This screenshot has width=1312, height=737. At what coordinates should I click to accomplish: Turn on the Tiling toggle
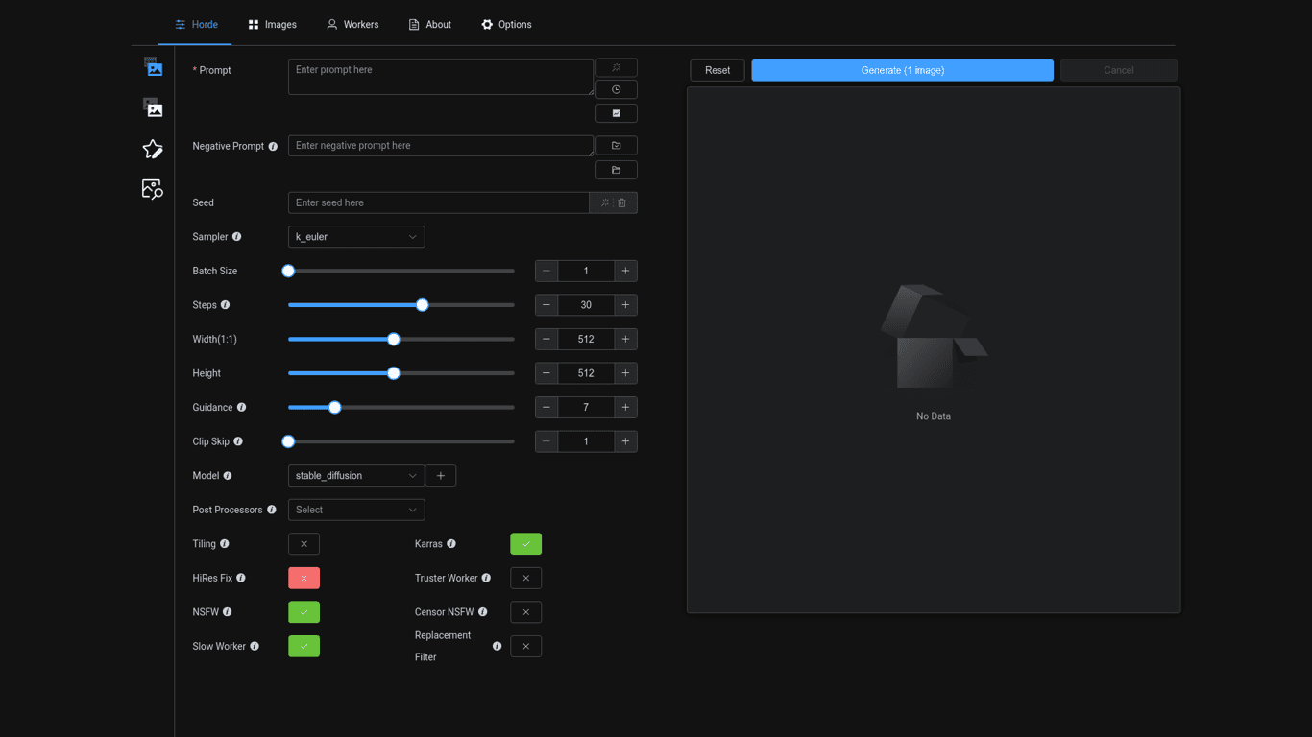304,544
